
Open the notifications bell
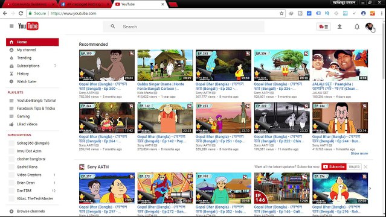coord(357,27)
